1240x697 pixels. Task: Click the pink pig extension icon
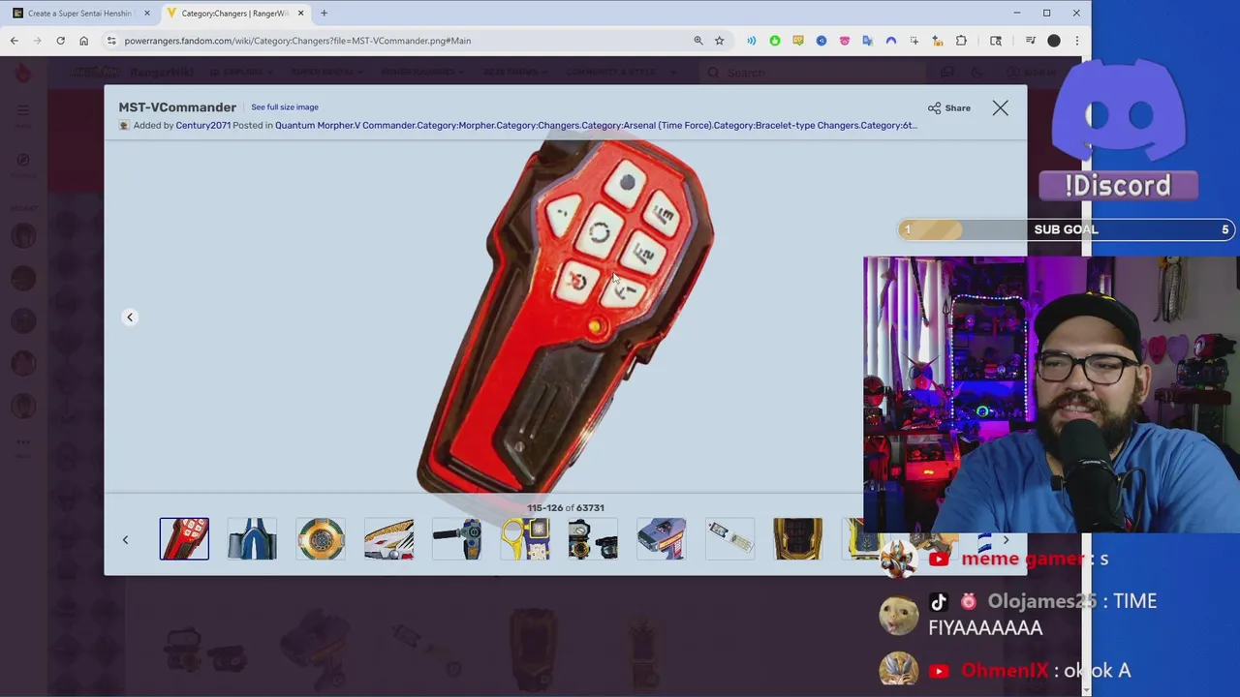point(845,41)
